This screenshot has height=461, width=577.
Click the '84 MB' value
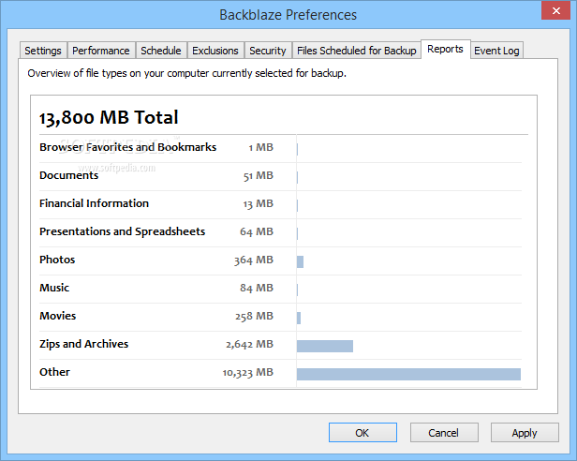pyautogui.click(x=257, y=288)
